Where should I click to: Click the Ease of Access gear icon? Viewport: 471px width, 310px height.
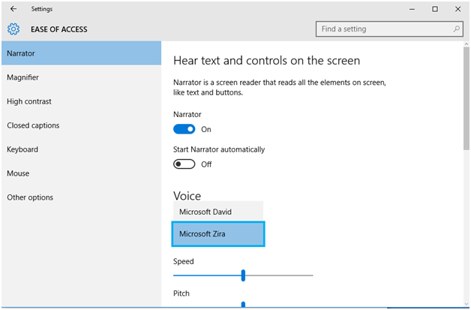point(13,29)
